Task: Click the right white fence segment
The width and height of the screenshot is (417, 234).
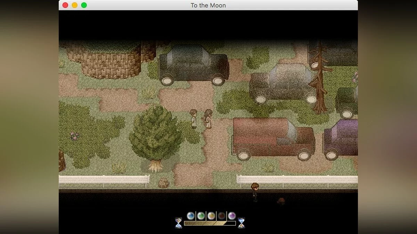Action: tap(297, 180)
